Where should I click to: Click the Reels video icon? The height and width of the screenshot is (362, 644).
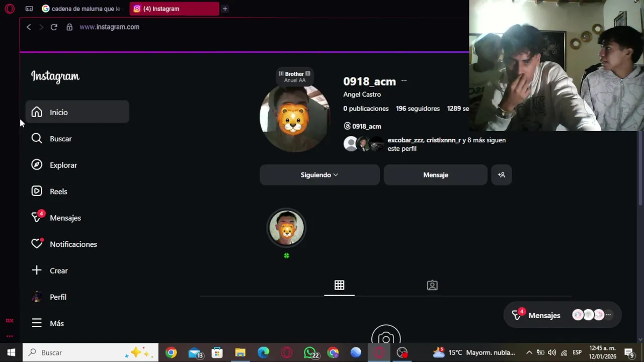tap(37, 191)
